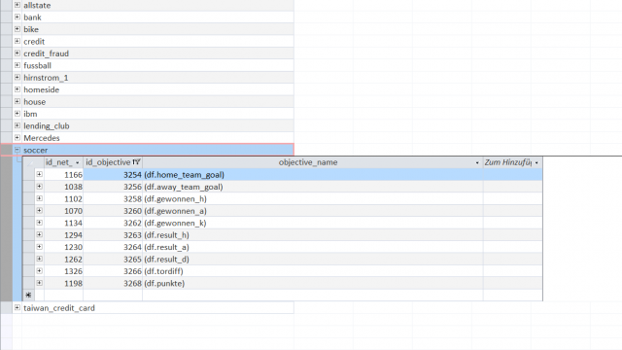Expand the bank record subdatasheet

click(x=17, y=17)
